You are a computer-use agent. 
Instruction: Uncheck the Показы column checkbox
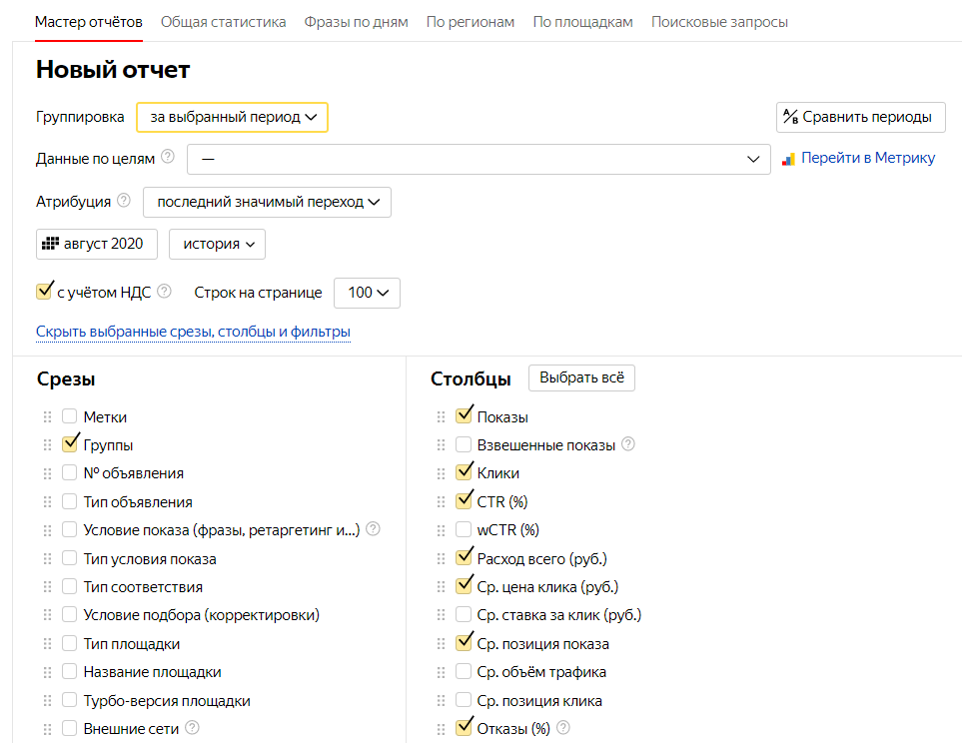click(x=464, y=416)
